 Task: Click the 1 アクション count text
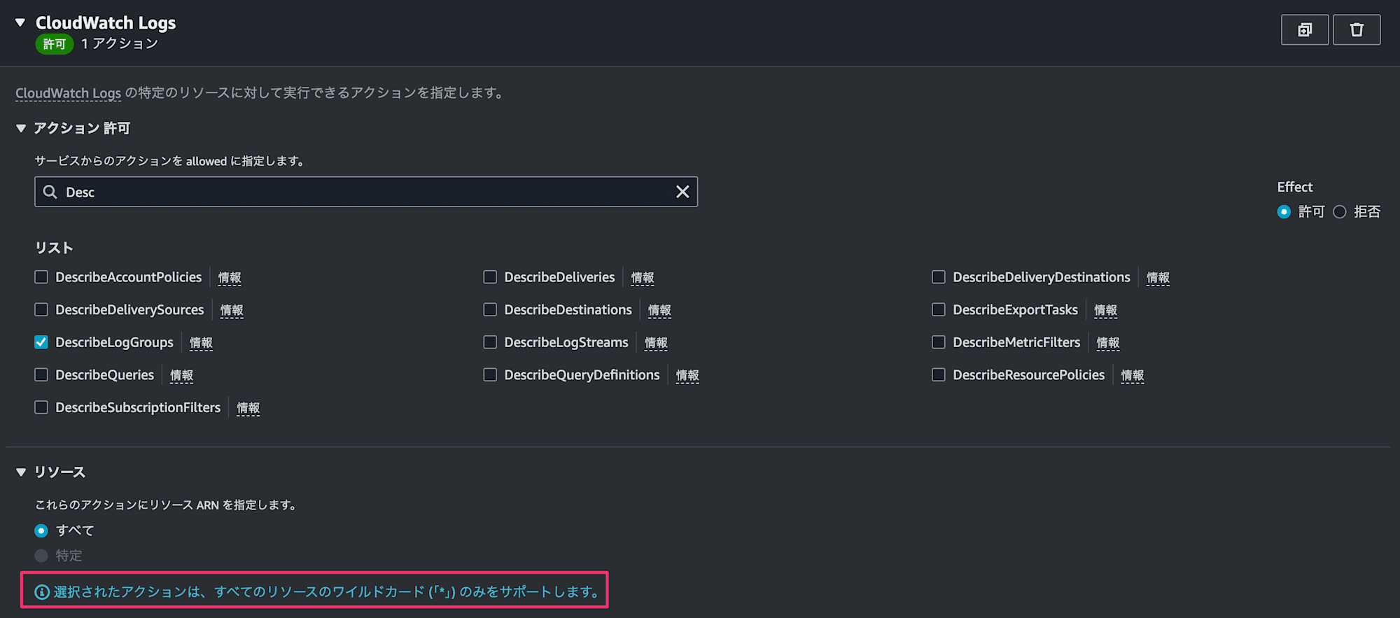tap(120, 44)
